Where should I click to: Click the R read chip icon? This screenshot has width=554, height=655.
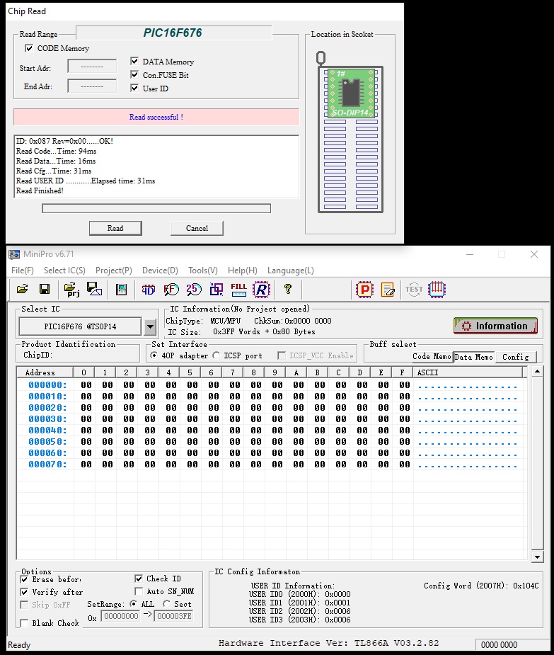[x=261, y=289]
